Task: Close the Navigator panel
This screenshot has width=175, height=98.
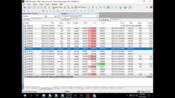Action: coord(98,14)
